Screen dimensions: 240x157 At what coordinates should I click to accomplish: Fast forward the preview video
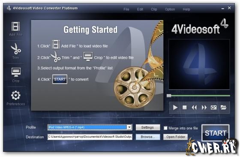[204, 108]
